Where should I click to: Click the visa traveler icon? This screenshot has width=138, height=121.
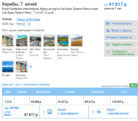coord(108,31)
